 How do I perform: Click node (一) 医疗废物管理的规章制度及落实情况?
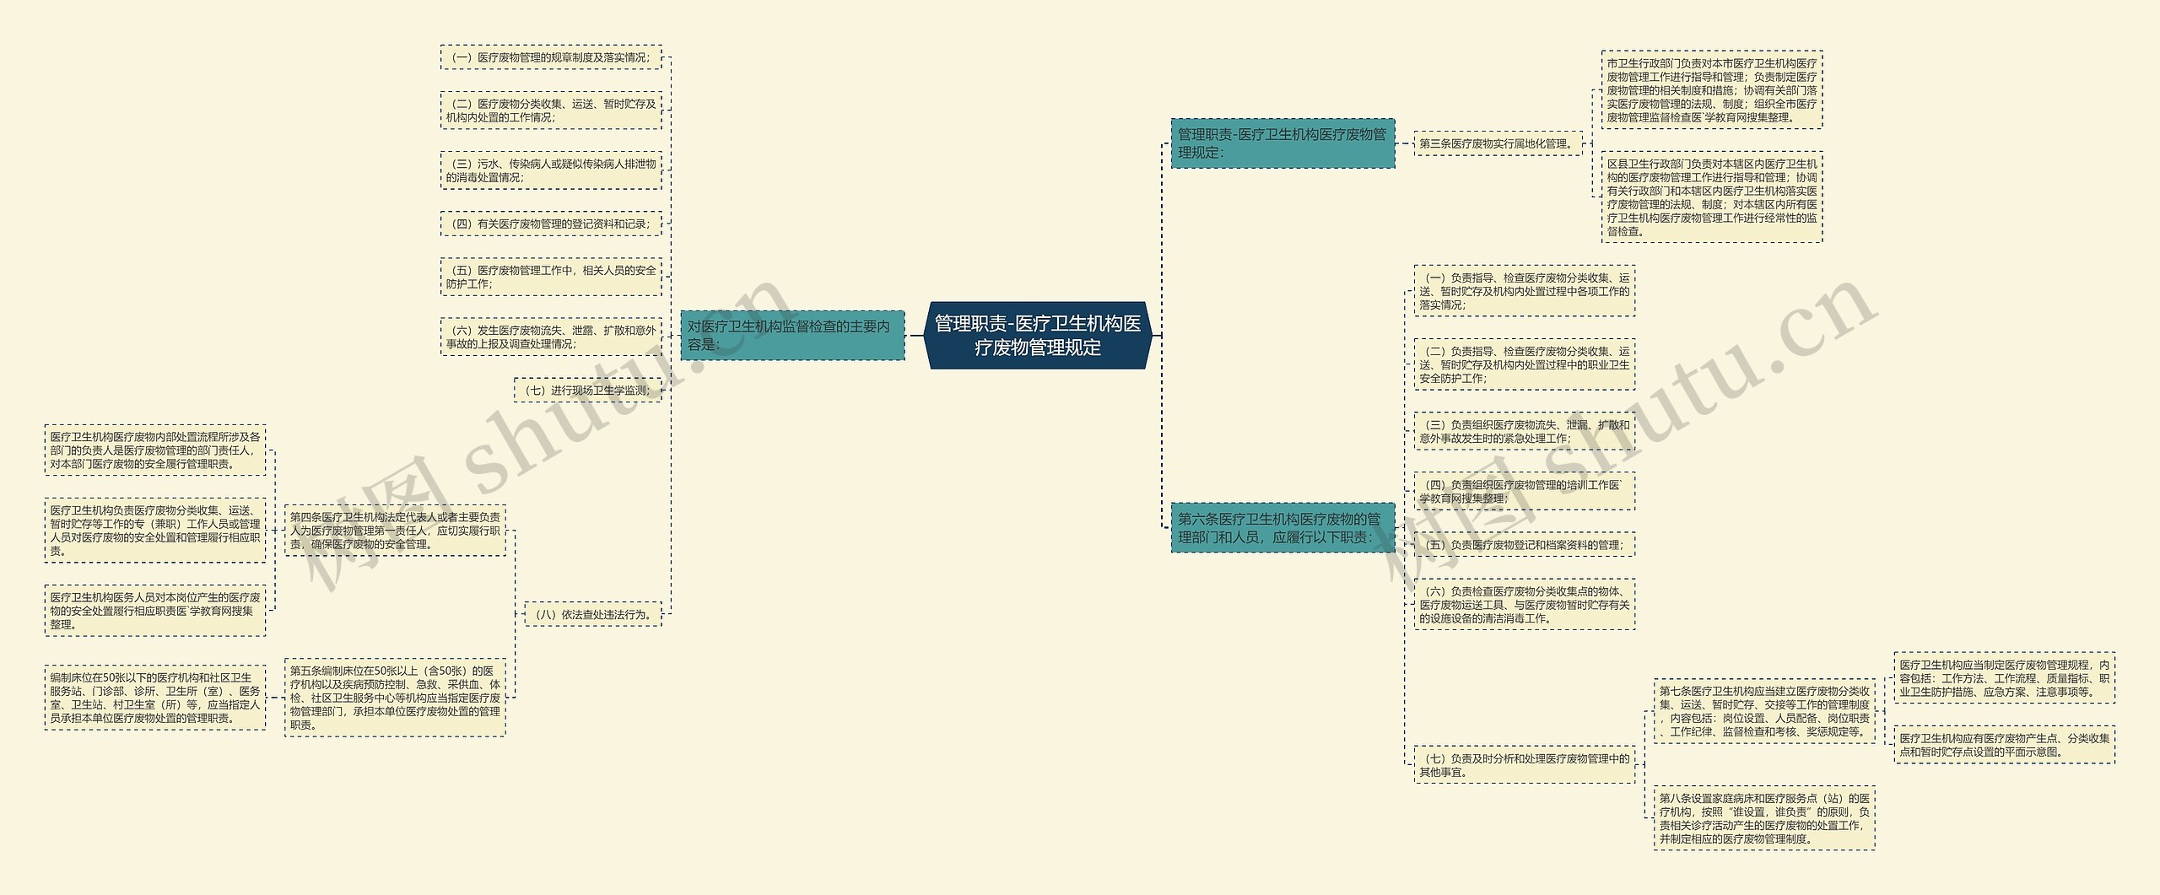tap(550, 57)
